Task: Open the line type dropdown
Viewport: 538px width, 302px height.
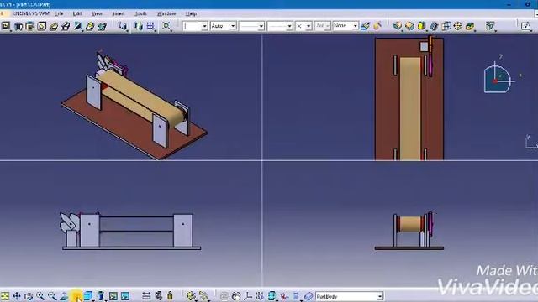Action: tap(280, 26)
